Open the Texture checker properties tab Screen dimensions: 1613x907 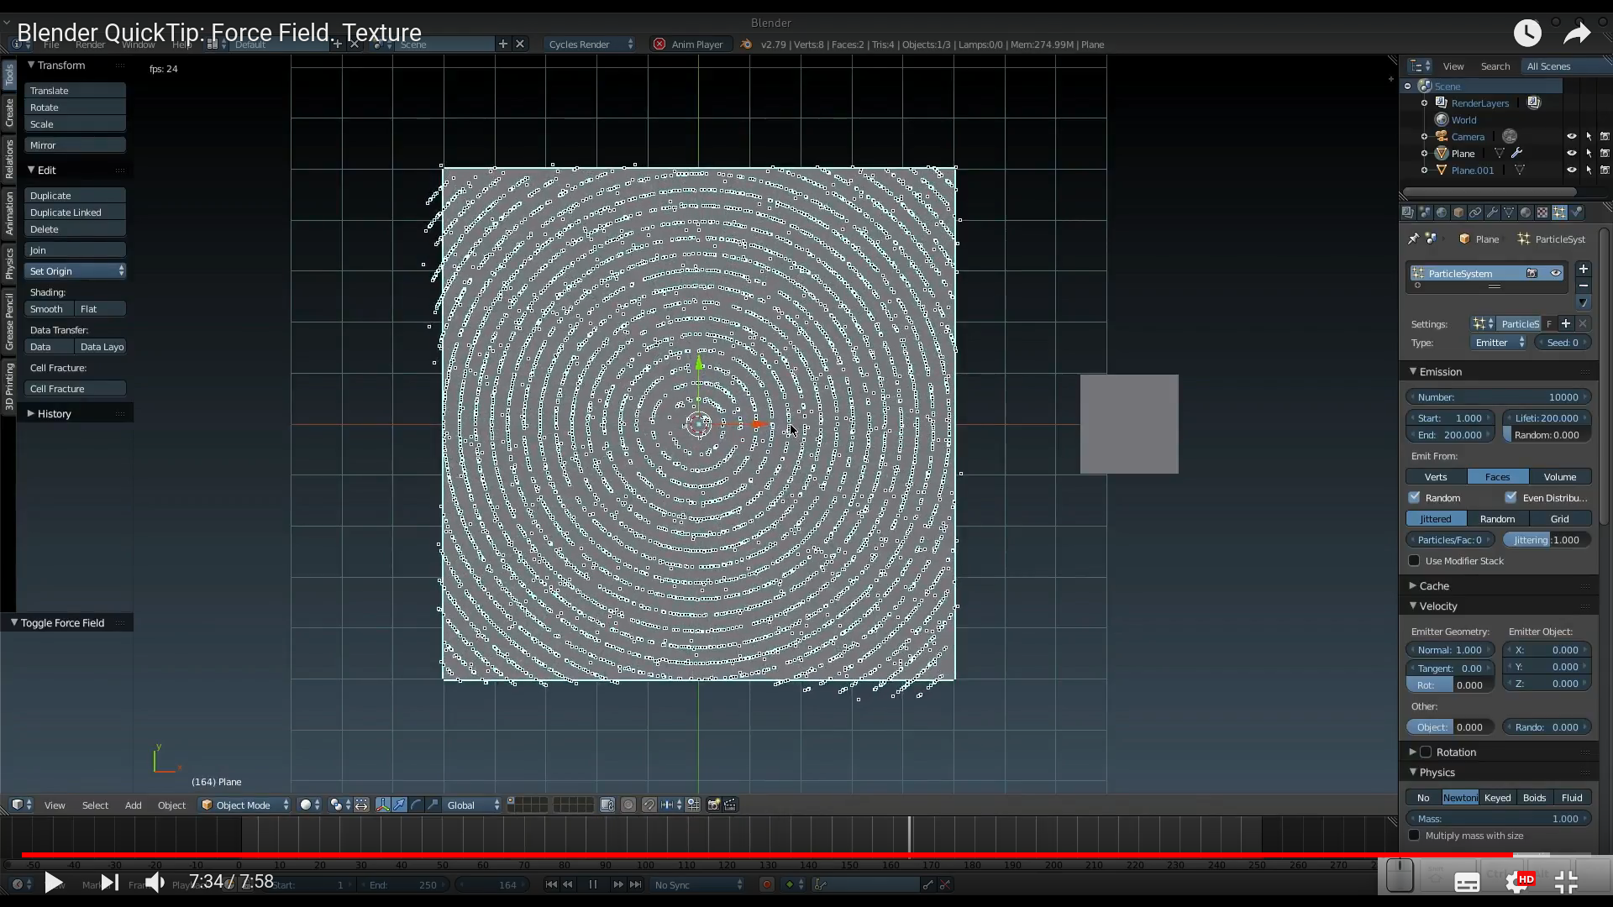pos(1542,212)
